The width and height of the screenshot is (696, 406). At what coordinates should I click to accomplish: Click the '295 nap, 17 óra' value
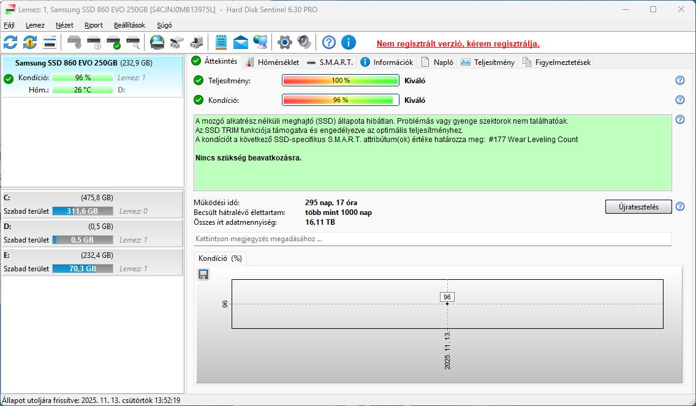click(x=331, y=203)
